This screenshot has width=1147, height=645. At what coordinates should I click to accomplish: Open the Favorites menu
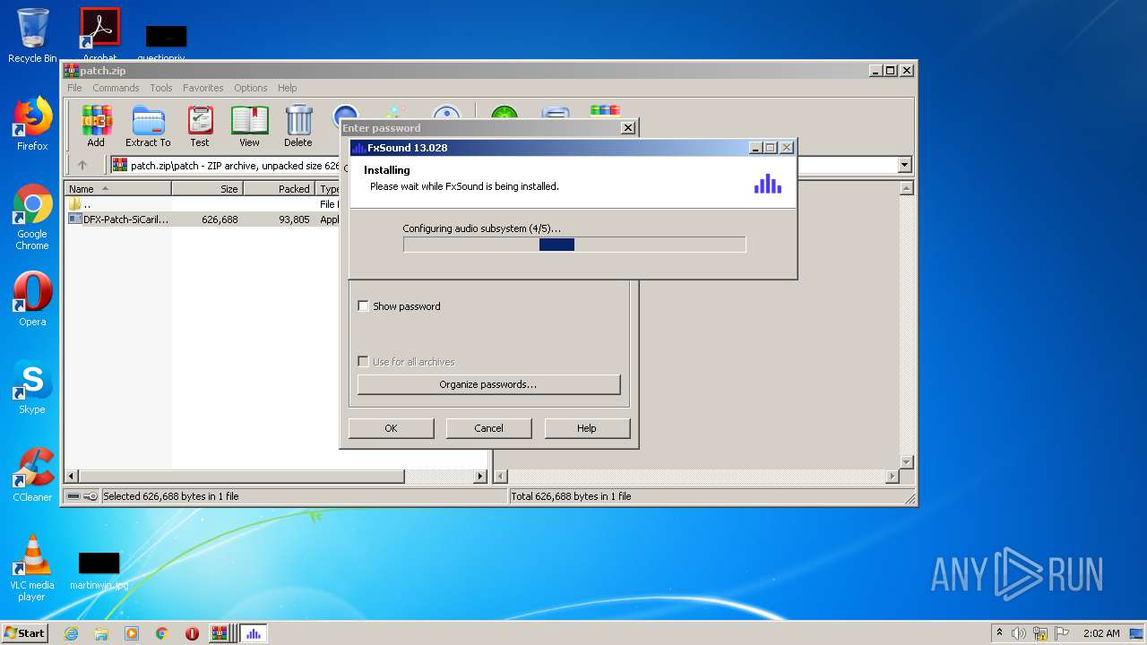click(203, 88)
